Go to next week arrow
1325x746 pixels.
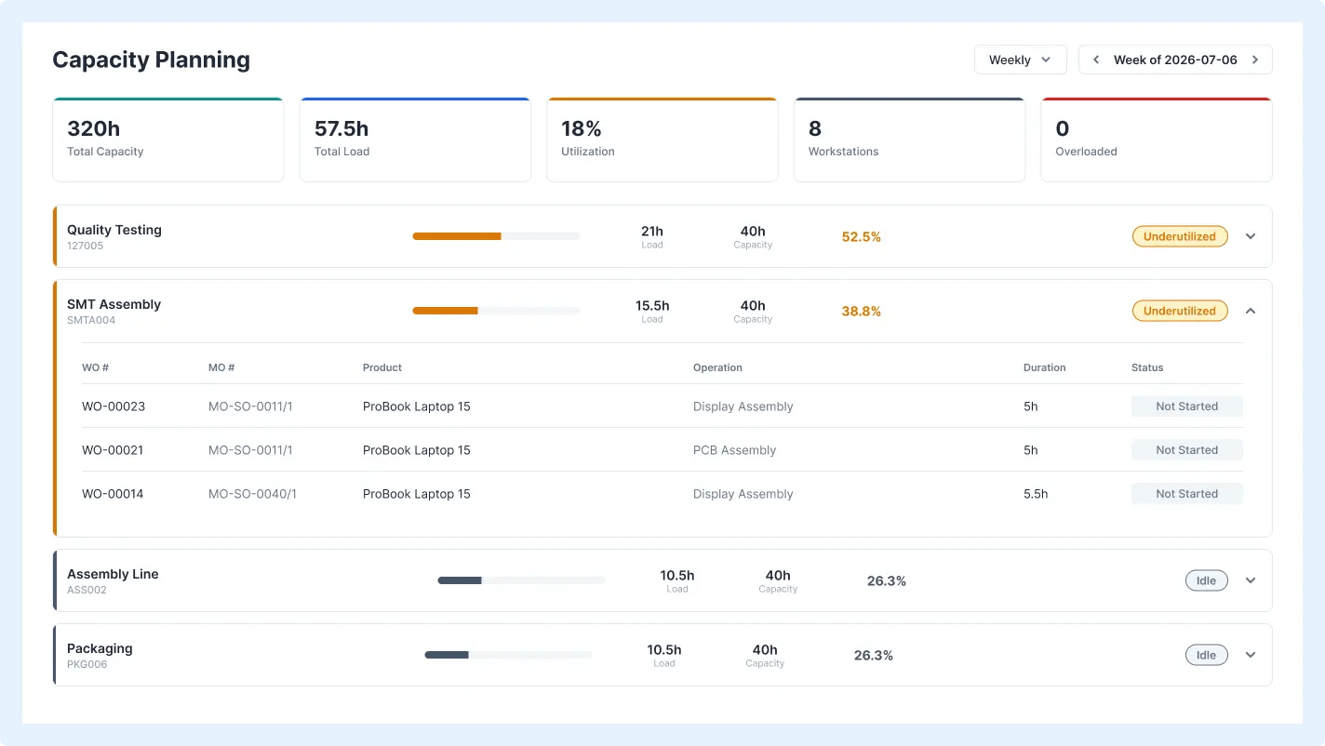click(x=1255, y=60)
